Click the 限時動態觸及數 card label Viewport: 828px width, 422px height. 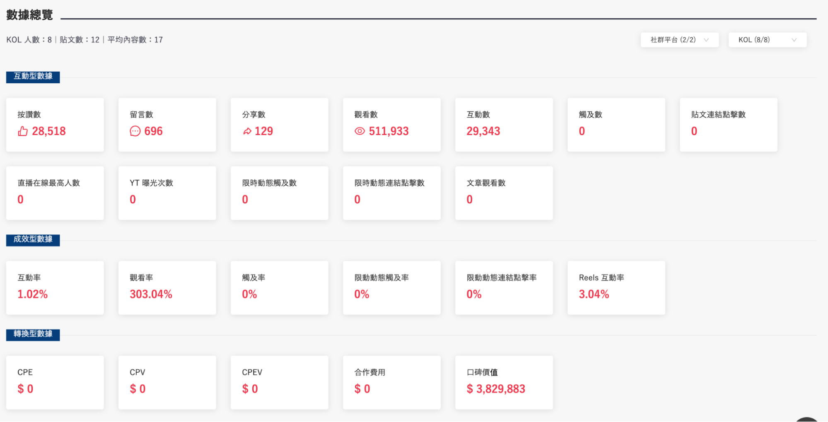click(269, 183)
